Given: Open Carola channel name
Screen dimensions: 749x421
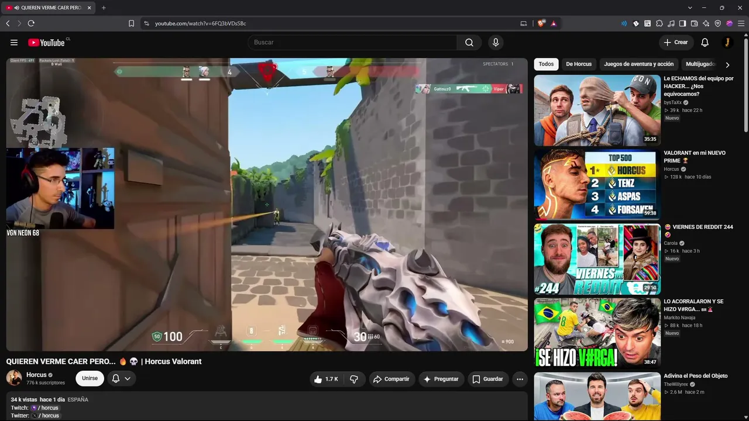Looking at the screenshot, I should point(671,243).
